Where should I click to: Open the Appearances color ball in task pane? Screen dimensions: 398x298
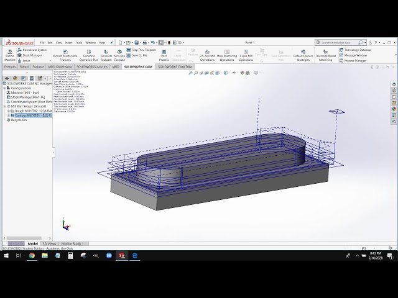(394, 109)
